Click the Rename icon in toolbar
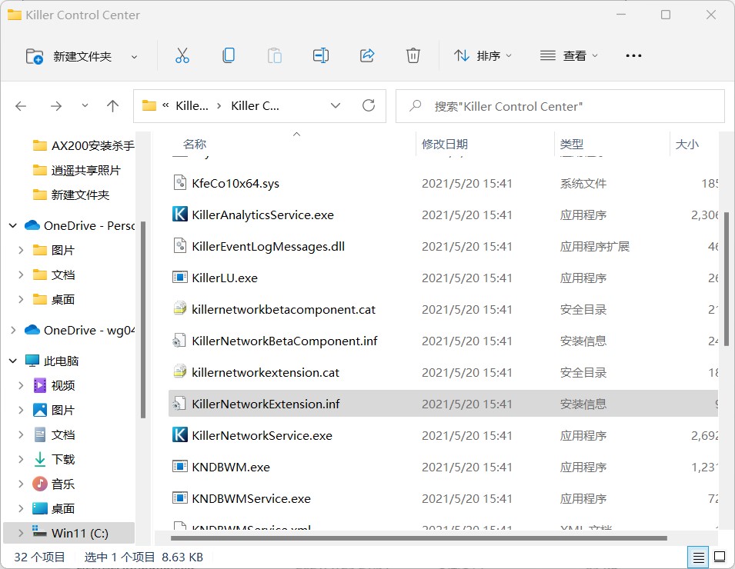 [x=321, y=55]
